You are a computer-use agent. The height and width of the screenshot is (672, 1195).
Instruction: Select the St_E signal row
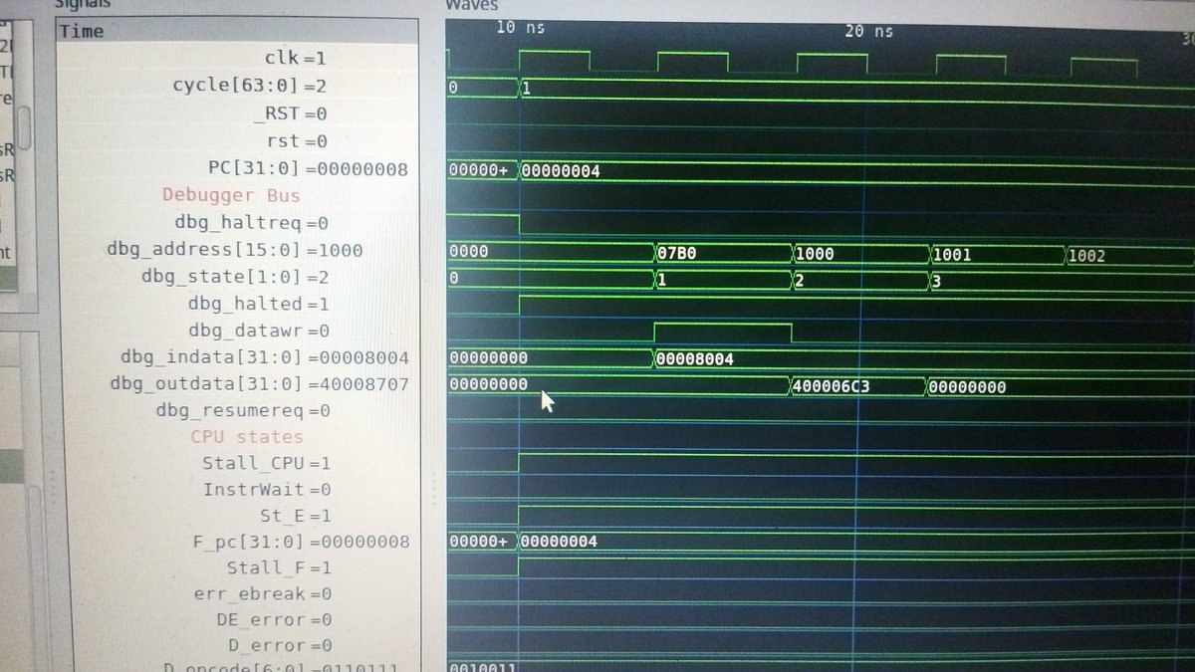(x=295, y=516)
